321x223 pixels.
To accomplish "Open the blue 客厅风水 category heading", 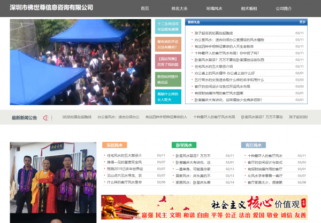I will 252,145.
